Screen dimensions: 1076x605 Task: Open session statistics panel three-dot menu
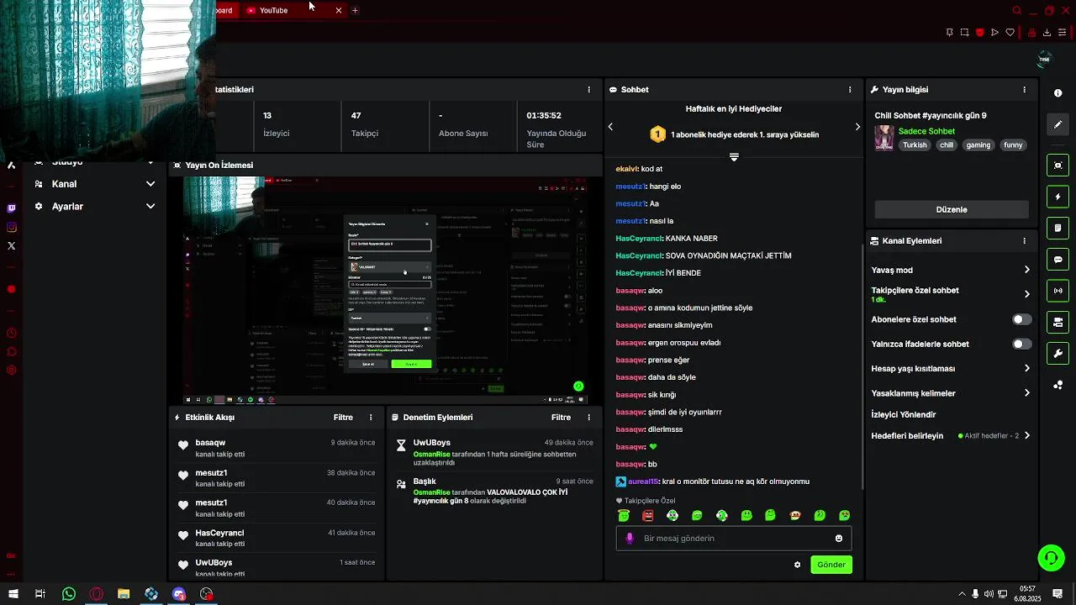pyautogui.click(x=588, y=89)
